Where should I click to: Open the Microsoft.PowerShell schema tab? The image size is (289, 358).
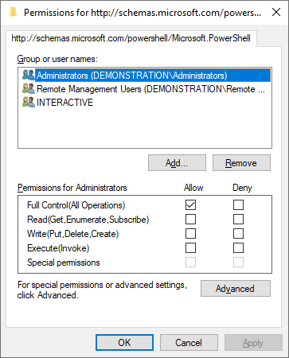[x=131, y=38]
